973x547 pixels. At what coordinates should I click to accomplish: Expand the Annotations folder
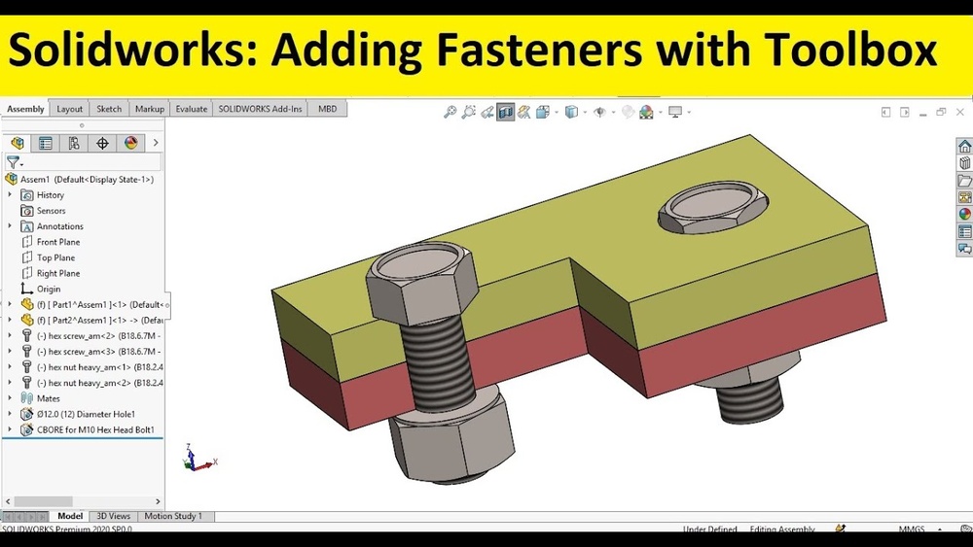click(x=10, y=226)
